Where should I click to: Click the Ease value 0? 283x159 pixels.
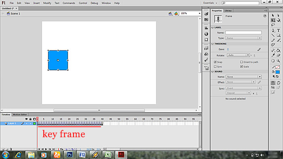[228, 49]
